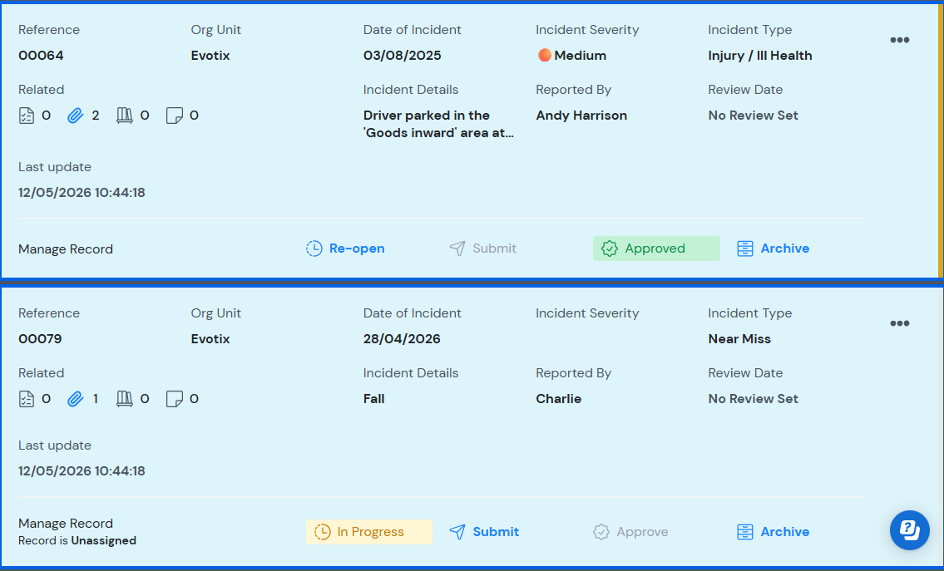
Task: Click 'Record is Unassigned' text
Action: tap(77, 540)
